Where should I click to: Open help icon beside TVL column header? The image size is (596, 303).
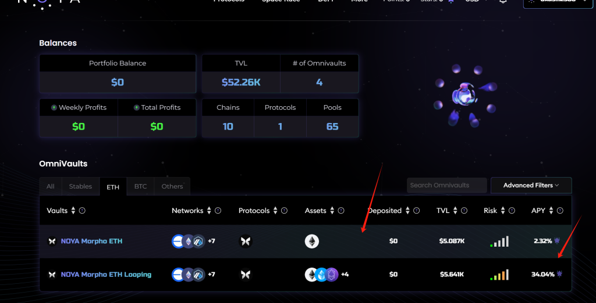(x=464, y=211)
